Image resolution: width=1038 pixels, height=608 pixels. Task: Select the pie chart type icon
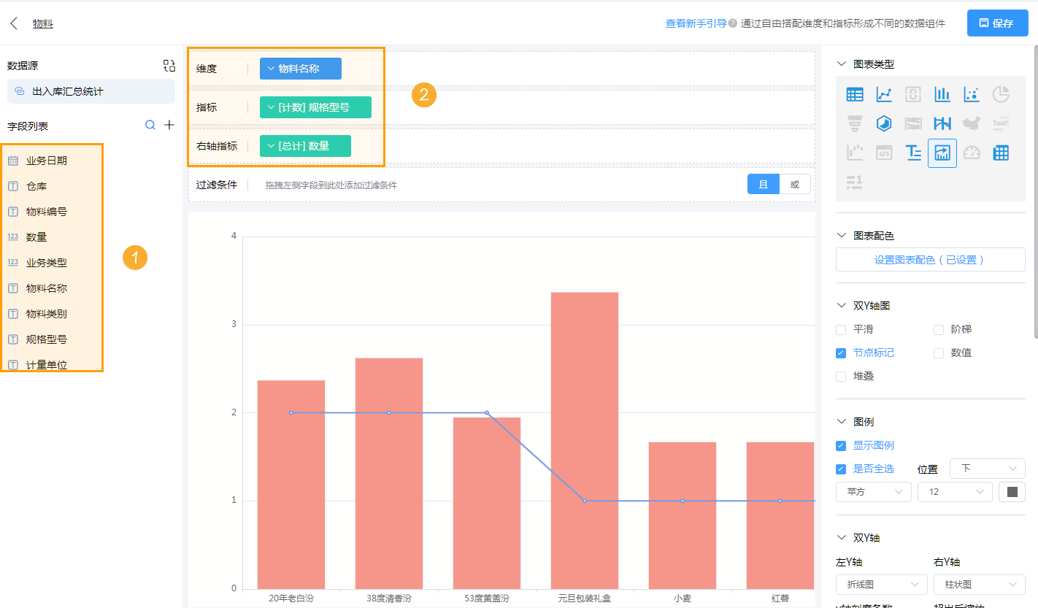click(x=1001, y=93)
